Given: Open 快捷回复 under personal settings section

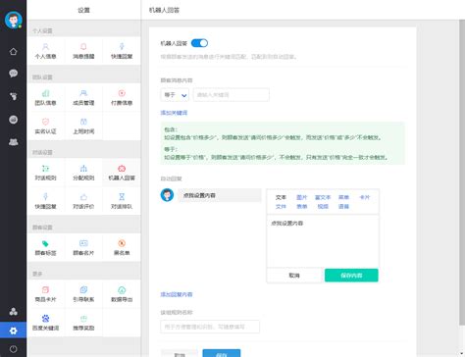Looking at the screenshot, I should click(x=122, y=51).
